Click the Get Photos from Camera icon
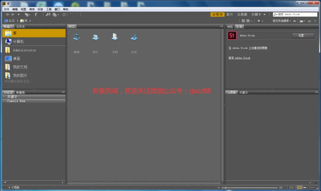The height and width of the screenshot is (191, 321). [x=48, y=15]
